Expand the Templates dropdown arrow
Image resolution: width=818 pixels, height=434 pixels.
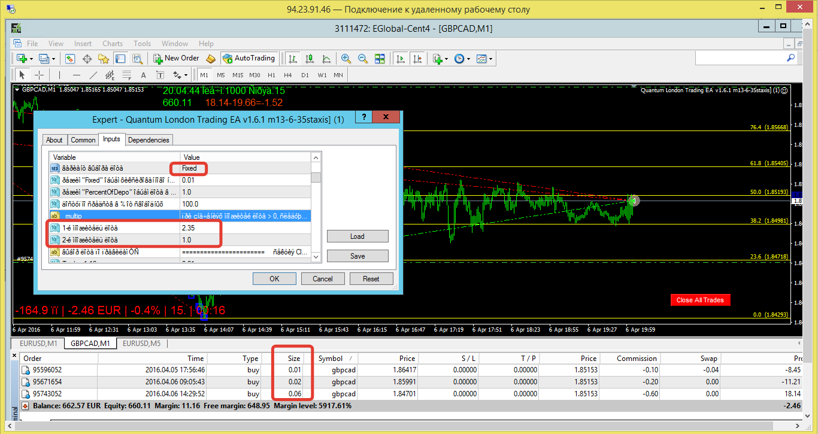[x=490, y=59]
